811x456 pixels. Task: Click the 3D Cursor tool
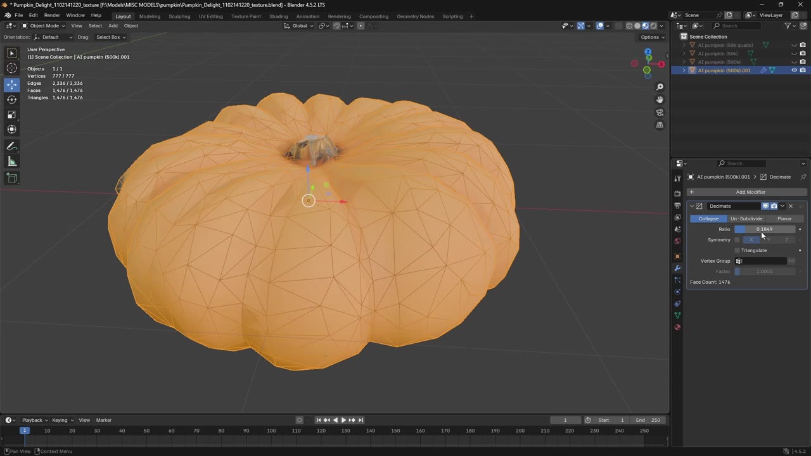pos(11,68)
